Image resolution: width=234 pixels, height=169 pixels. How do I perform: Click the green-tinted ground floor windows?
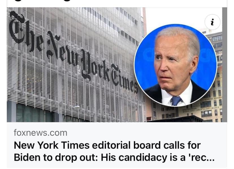35,113
